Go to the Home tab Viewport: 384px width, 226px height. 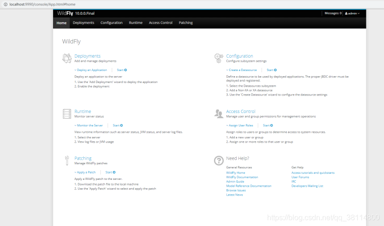[x=61, y=23]
